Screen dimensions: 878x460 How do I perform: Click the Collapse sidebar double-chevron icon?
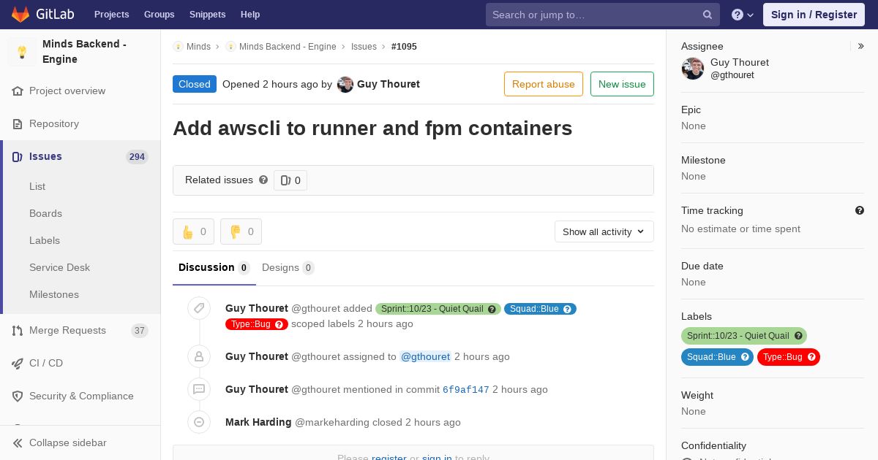pos(18,443)
